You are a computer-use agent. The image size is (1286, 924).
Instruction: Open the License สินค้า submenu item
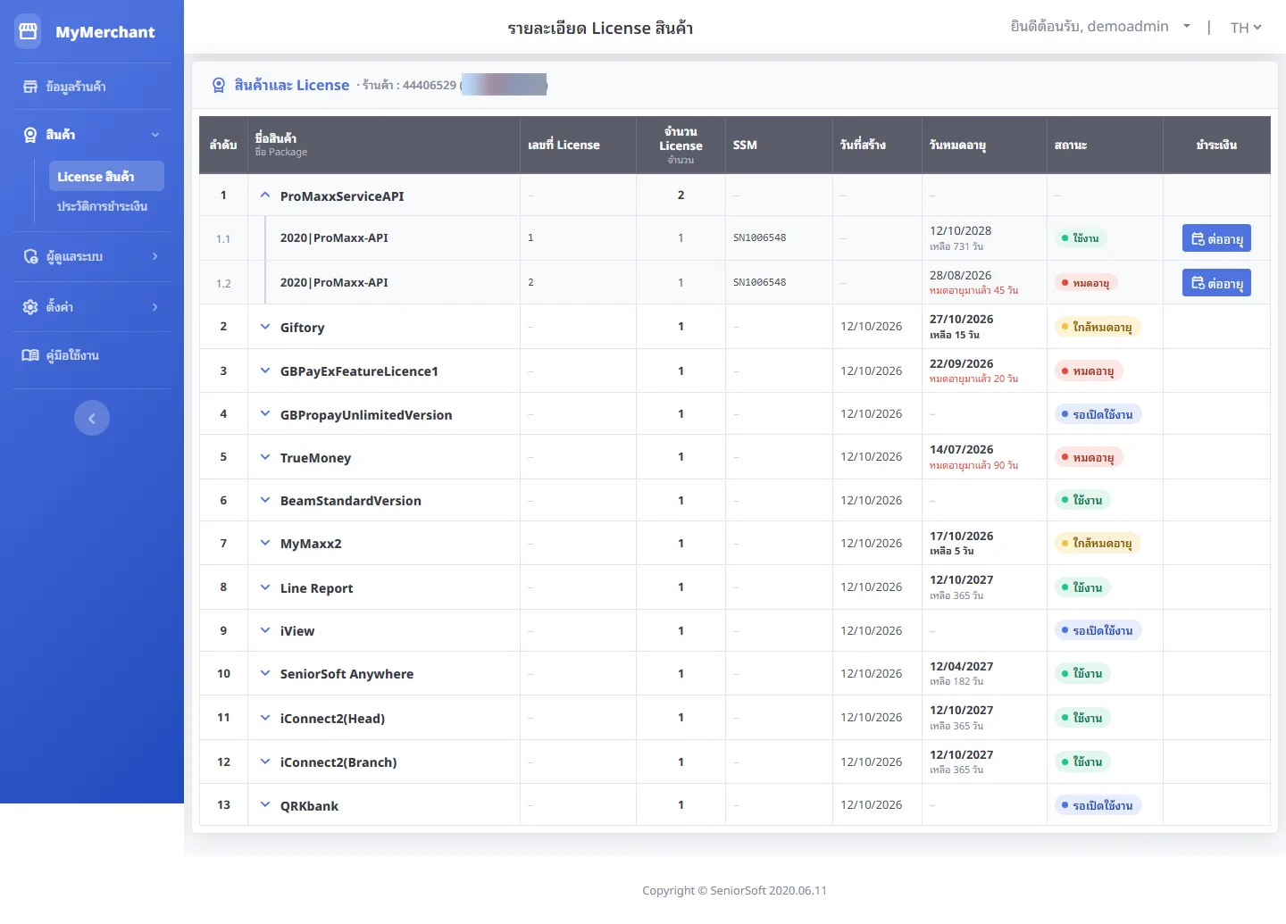coord(106,176)
